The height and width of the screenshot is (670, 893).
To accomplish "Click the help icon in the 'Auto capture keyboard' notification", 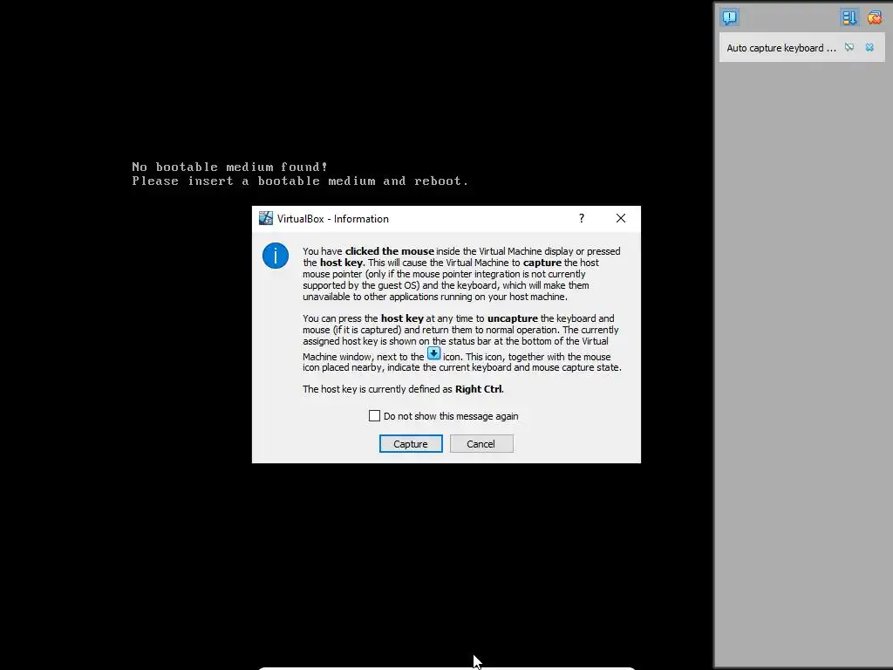I will point(849,47).
